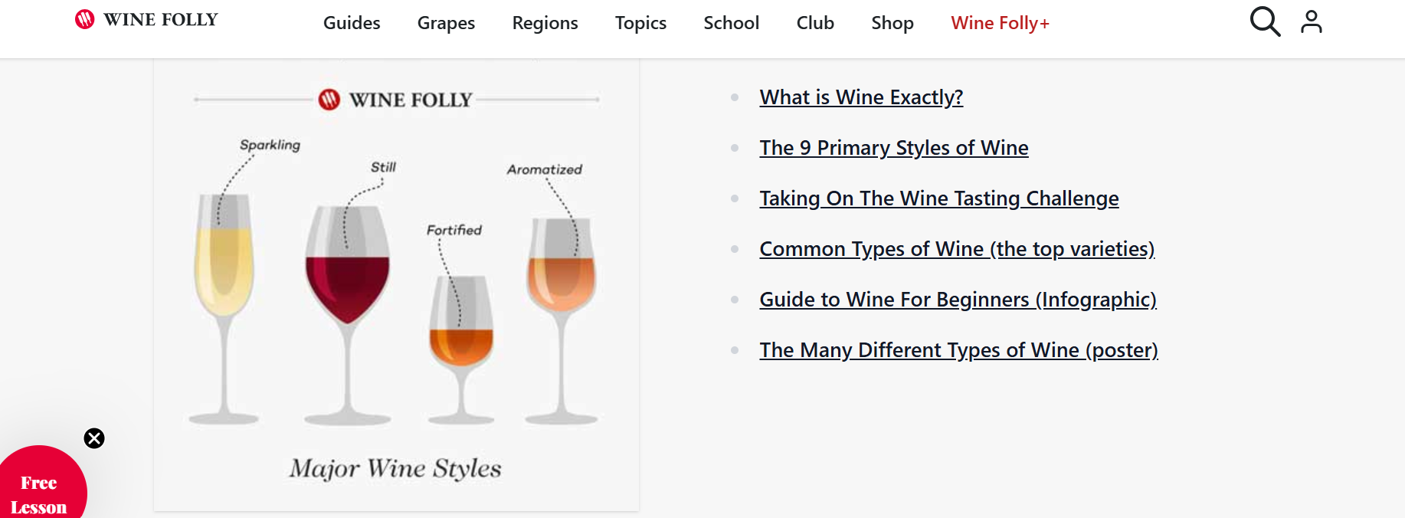Open the user account menu
The height and width of the screenshot is (518, 1405).
(x=1312, y=21)
